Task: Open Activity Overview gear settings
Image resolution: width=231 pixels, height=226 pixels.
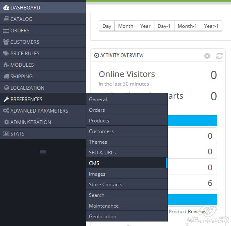Action: coord(207,56)
